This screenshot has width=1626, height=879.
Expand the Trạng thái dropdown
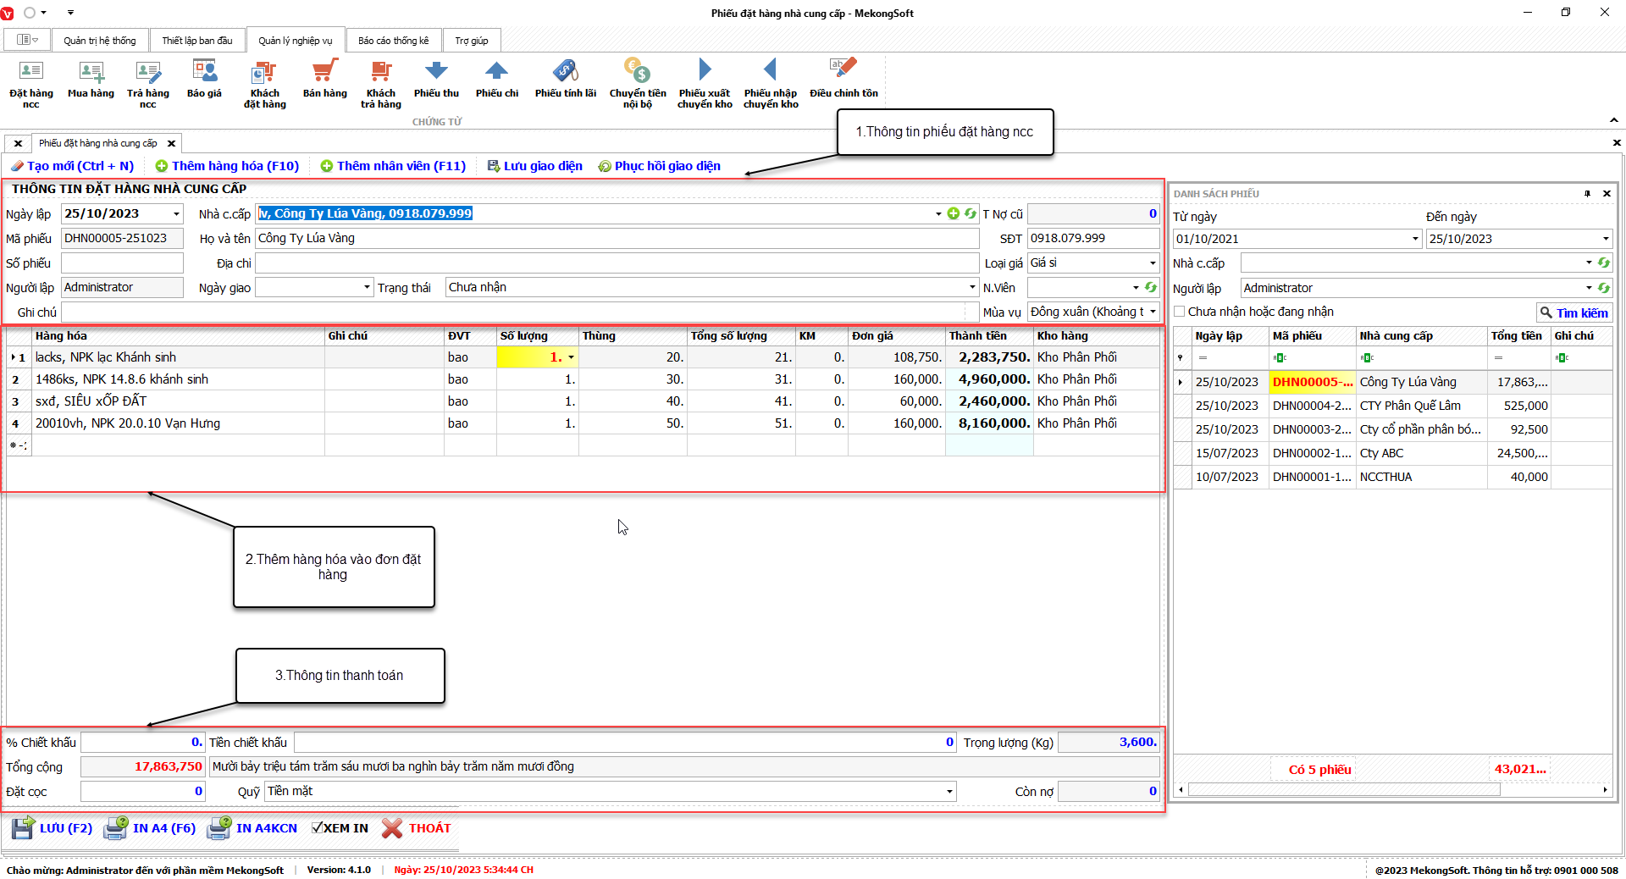pos(972,288)
